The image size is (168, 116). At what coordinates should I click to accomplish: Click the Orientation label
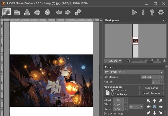113,87
